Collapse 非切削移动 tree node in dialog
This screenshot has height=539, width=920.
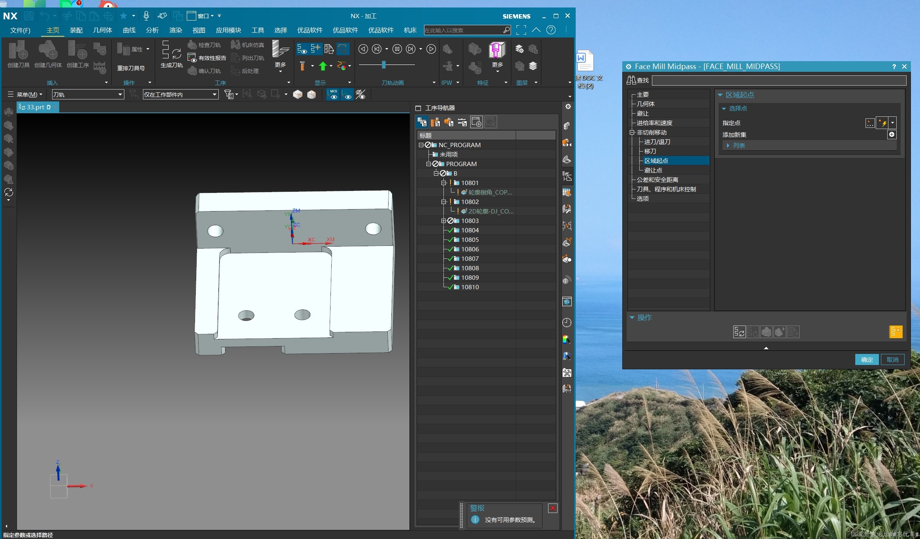[632, 132]
